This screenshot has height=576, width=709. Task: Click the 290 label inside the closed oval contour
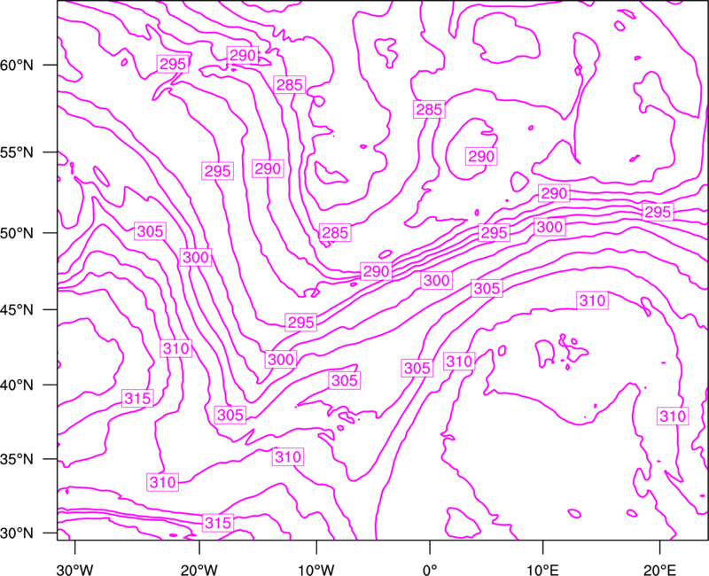481,157
